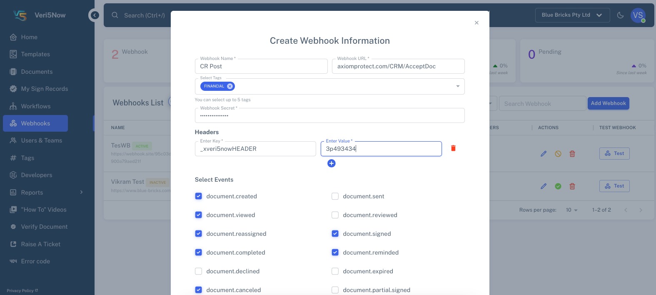This screenshot has width=656, height=295.
Task: Open the Select Tags dropdown arrow
Action: (x=458, y=86)
